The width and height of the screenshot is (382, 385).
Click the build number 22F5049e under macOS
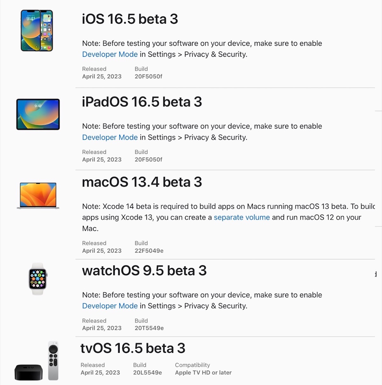pos(149,251)
